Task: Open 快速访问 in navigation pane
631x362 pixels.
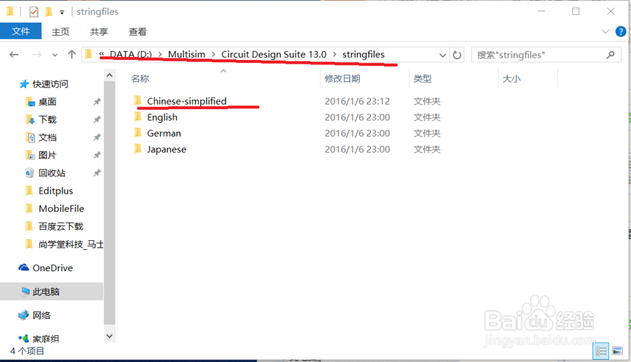Action: pyautogui.click(x=50, y=84)
